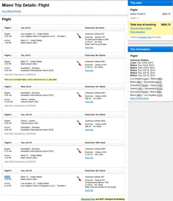
Task: Click the Price Assurance link
Action: click(x=138, y=32)
